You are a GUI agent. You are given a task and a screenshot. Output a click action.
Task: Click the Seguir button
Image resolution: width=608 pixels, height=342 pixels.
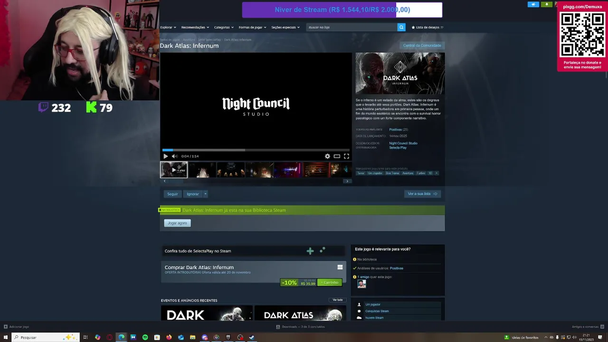172,194
